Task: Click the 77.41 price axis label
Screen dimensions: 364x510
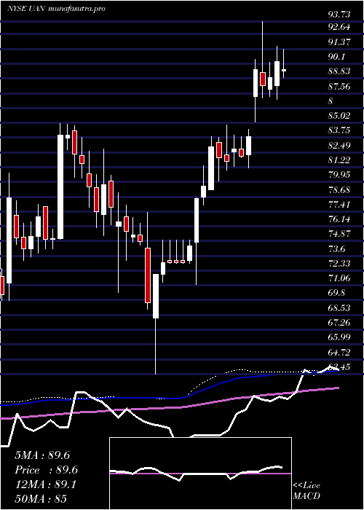Action: [339, 205]
